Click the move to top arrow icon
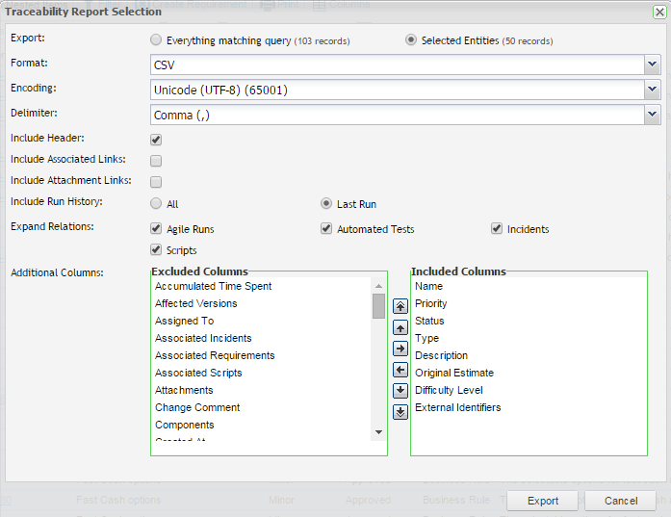 click(400, 306)
